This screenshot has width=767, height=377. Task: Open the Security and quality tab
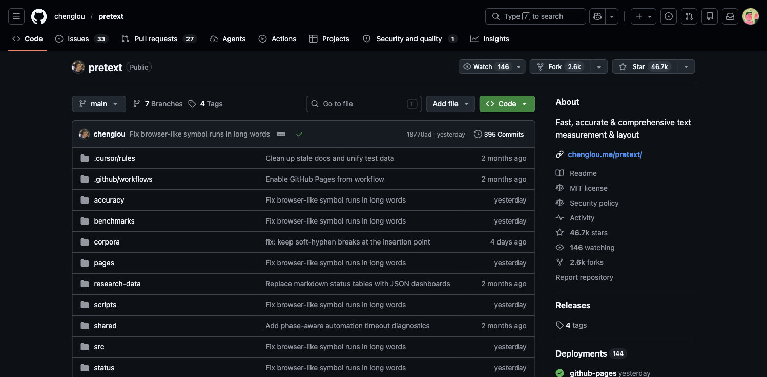(410, 39)
